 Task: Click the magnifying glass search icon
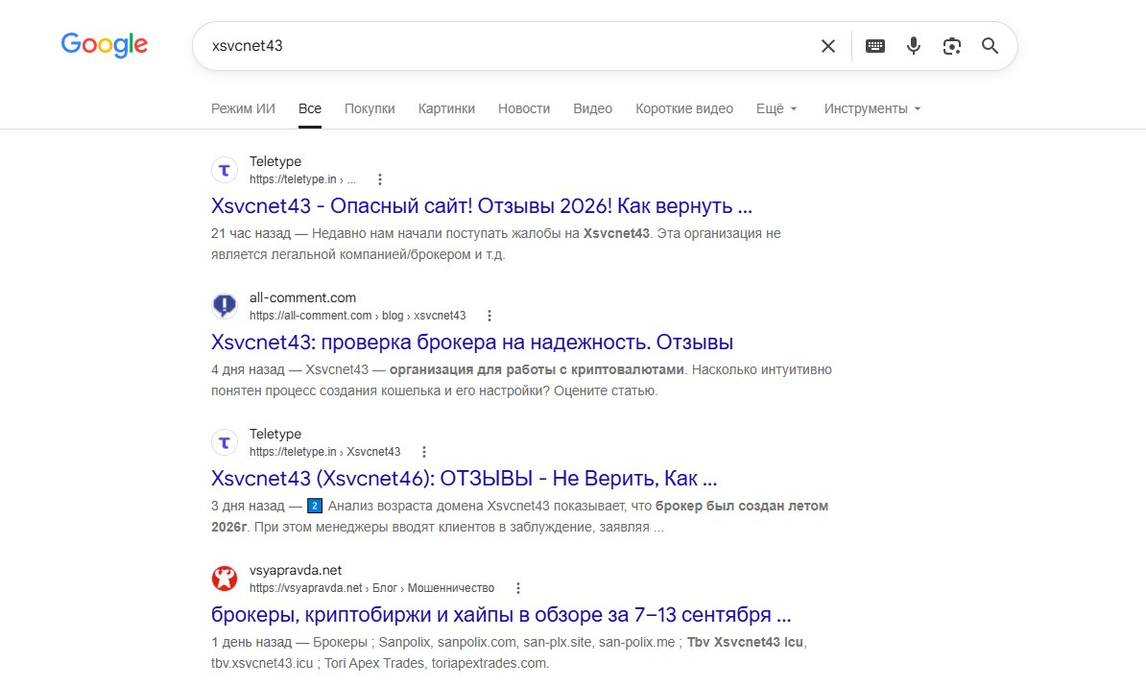tap(990, 46)
